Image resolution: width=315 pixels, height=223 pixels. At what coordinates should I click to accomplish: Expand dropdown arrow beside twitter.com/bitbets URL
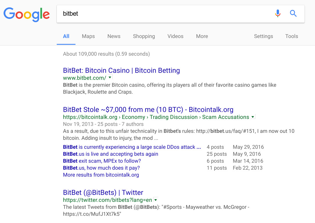coord(156,200)
